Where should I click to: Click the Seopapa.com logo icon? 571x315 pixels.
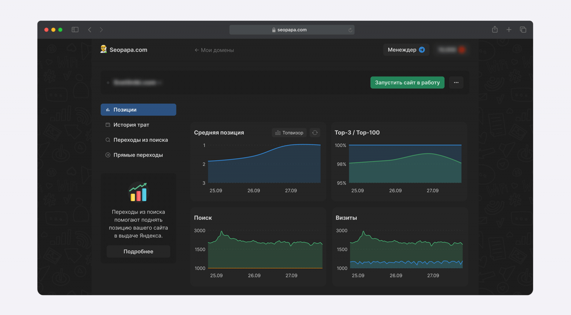click(103, 50)
